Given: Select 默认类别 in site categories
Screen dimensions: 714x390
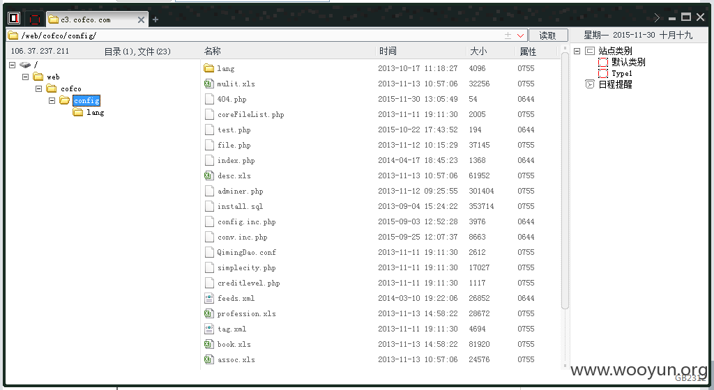Looking at the screenshot, I should (628, 62).
